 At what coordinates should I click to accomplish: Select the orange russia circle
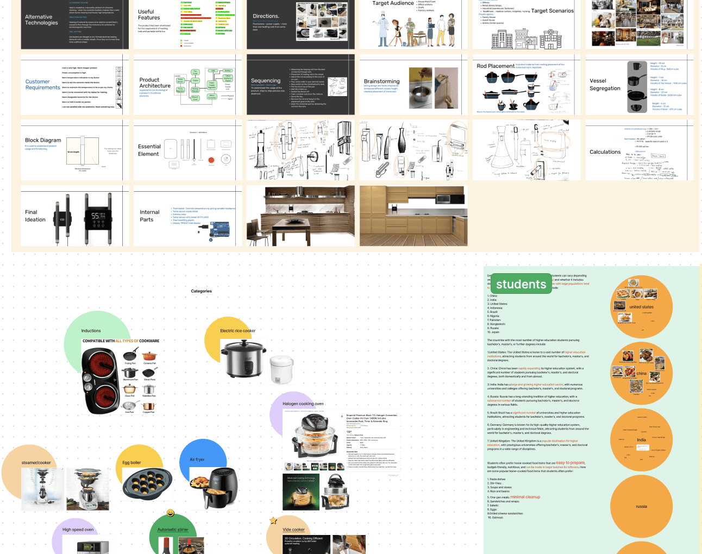pyautogui.click(x=642, y=506)
